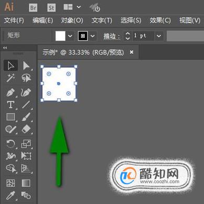
Task: Activate the Type tool
Action: pyautogui.click(x=11, y=105)
